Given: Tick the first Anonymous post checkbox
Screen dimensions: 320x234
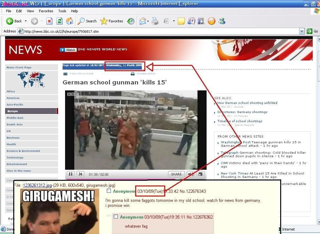Looking at the screenshot, I should (109, 191).
